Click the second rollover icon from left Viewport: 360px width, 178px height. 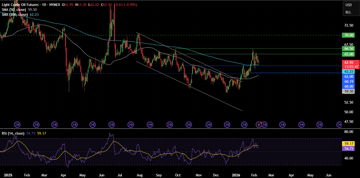36,125
